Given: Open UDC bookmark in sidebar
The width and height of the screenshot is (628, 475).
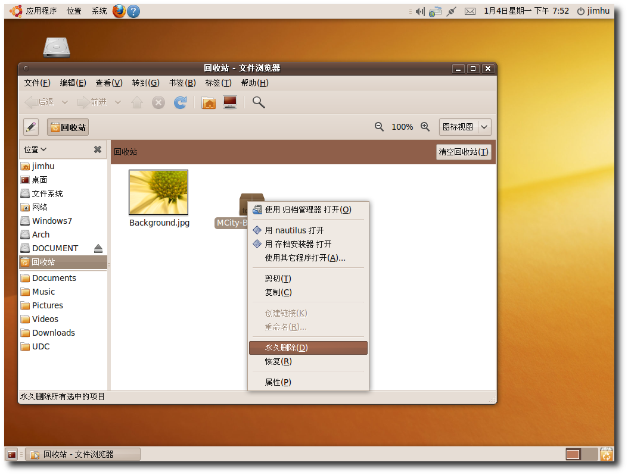Looking at the screenshot, I should [x=63, y=347].
